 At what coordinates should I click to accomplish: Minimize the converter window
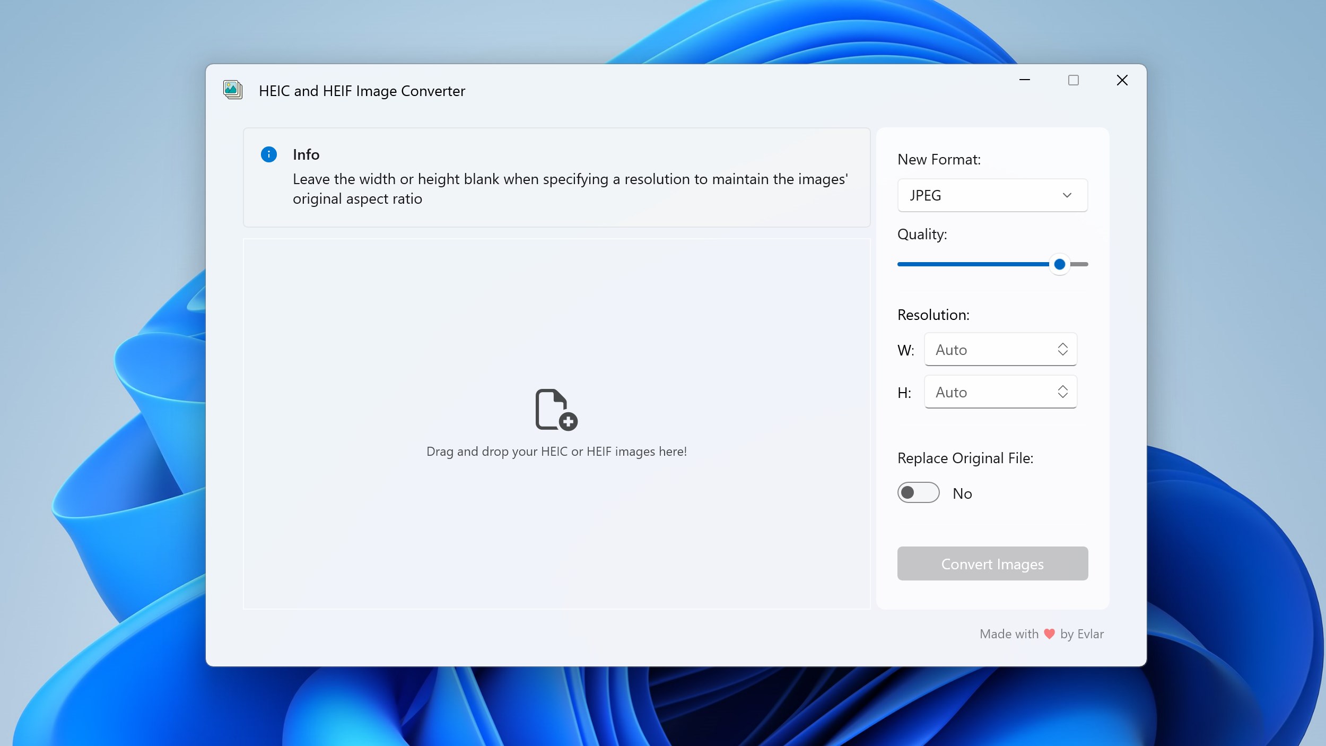pos(1025,80)
